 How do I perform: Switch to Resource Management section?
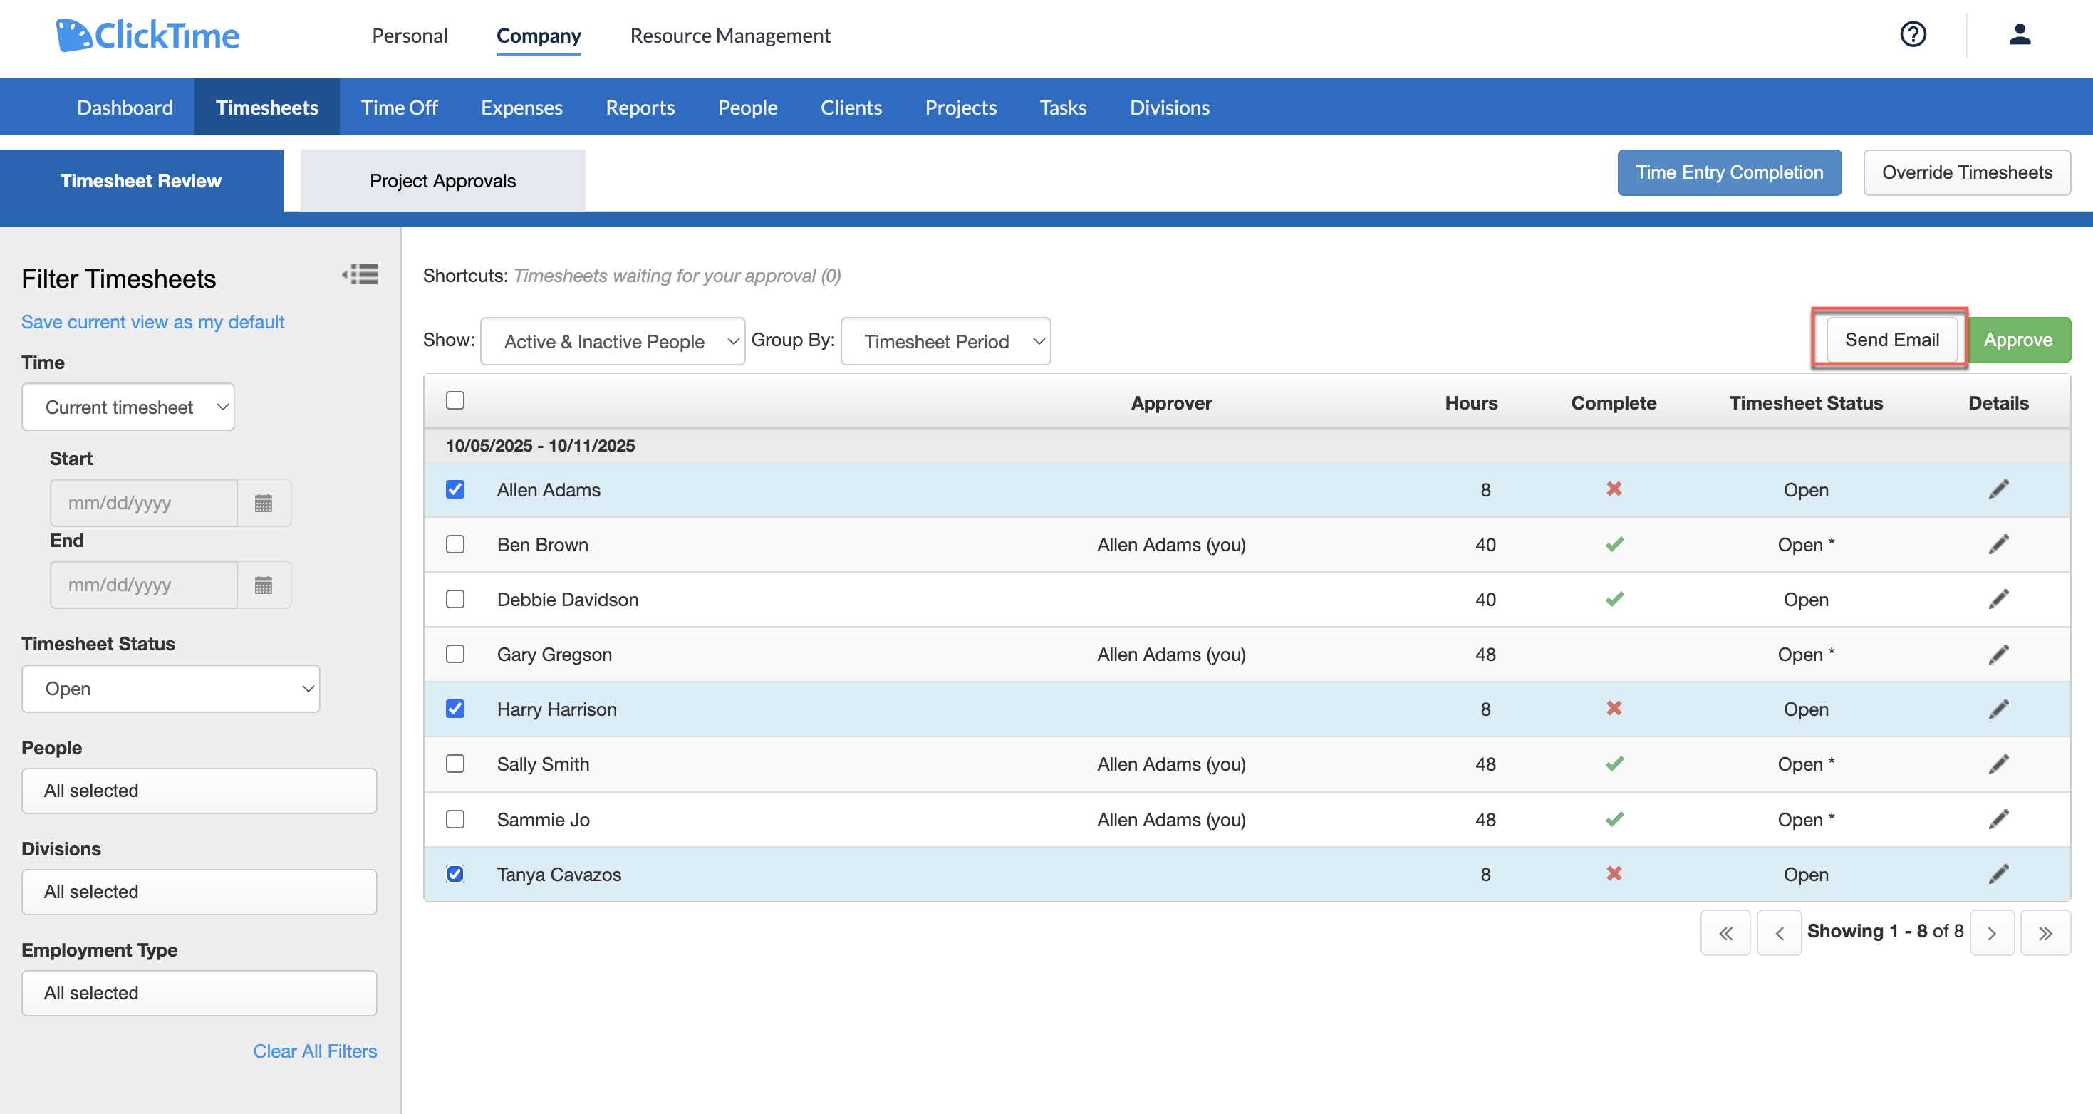730,36
